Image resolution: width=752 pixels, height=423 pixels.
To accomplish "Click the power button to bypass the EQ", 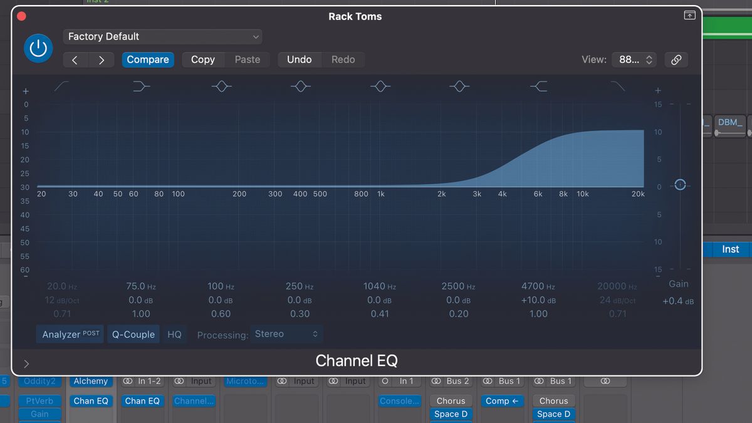I will click(38, 48).
